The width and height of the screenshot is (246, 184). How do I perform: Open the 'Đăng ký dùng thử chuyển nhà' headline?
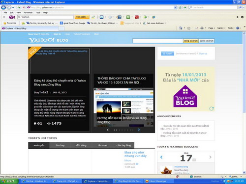[x=60, y=82]
